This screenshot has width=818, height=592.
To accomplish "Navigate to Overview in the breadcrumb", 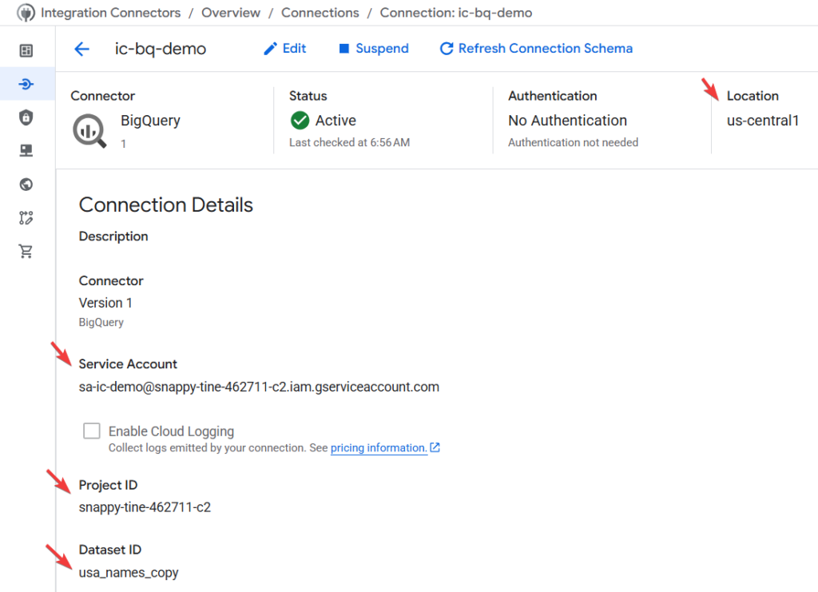I will [x=231, y=13].
